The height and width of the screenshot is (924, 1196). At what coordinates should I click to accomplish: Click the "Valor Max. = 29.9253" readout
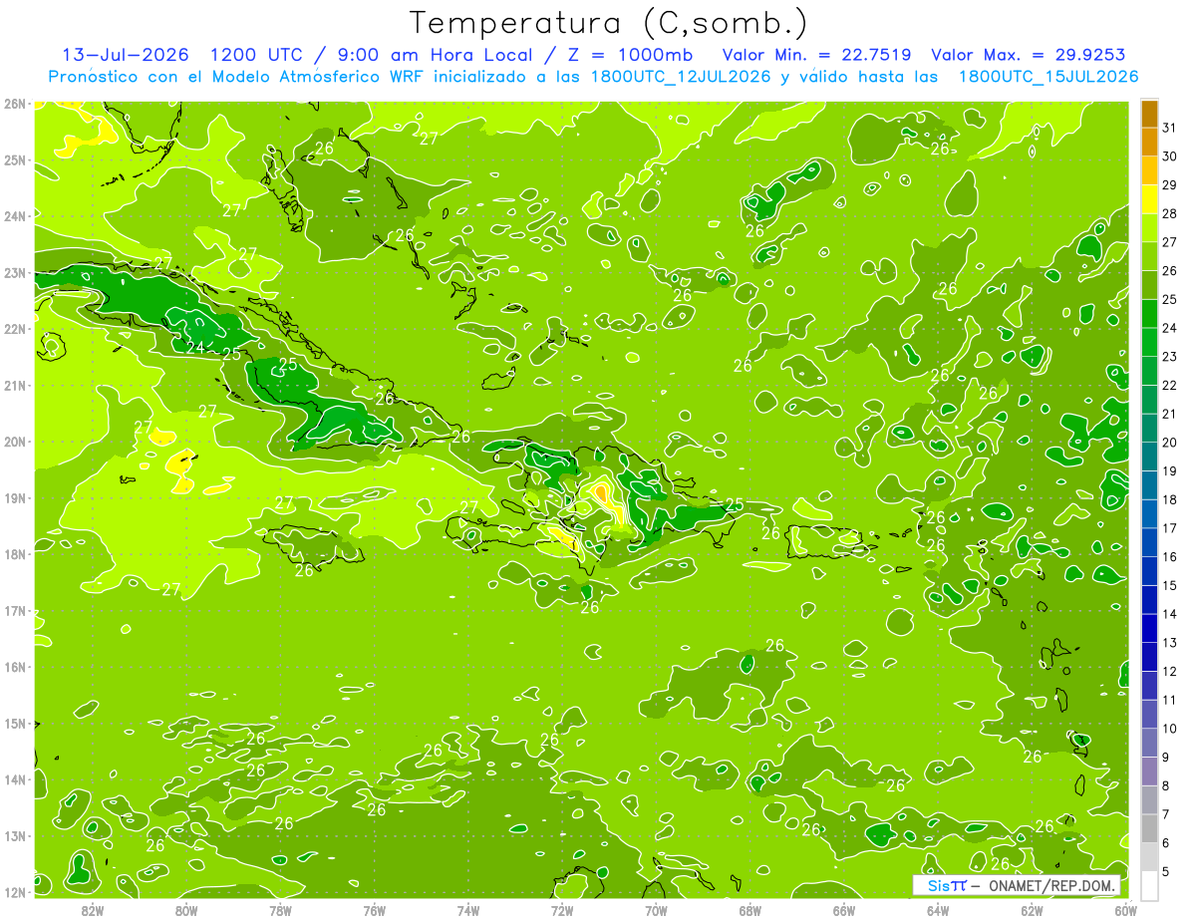[1028, 55]
